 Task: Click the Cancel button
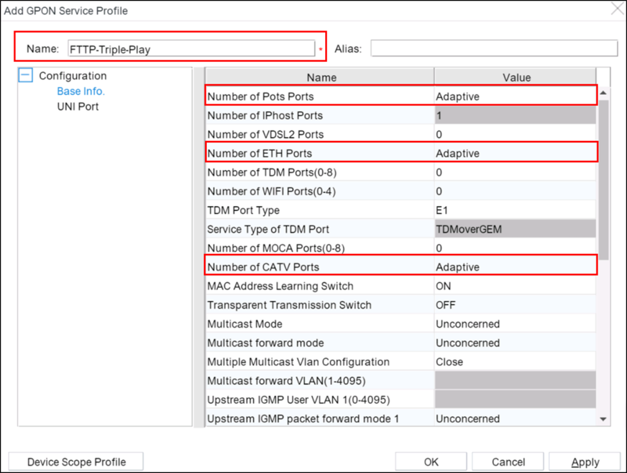pos(508,461)
